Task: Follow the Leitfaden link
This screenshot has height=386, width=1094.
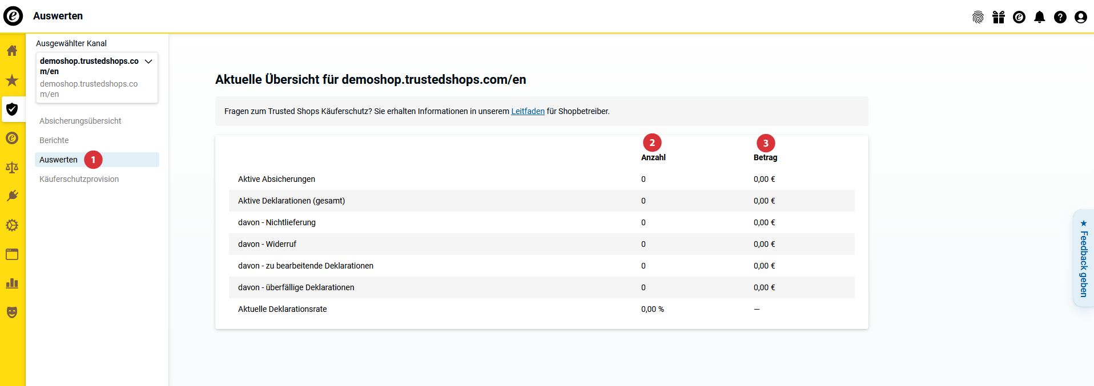Action: pyautogui.click(x=528, y=111)
